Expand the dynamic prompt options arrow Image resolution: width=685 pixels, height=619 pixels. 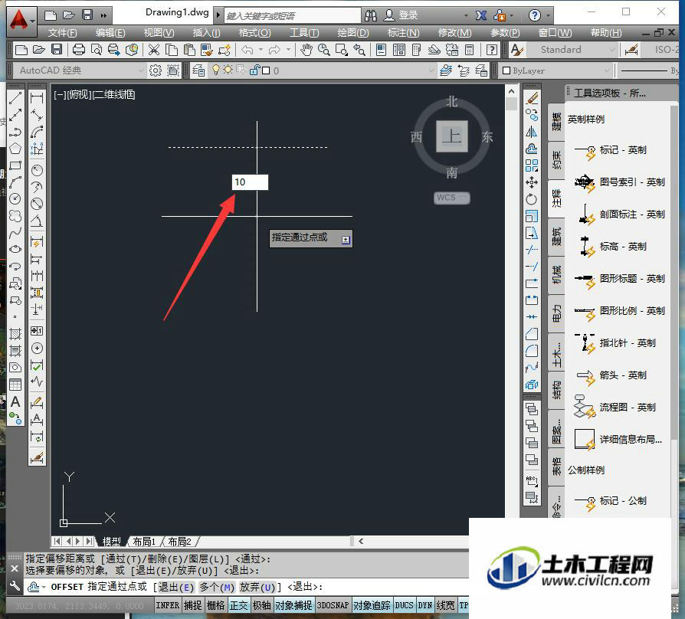tap(346, 239)
